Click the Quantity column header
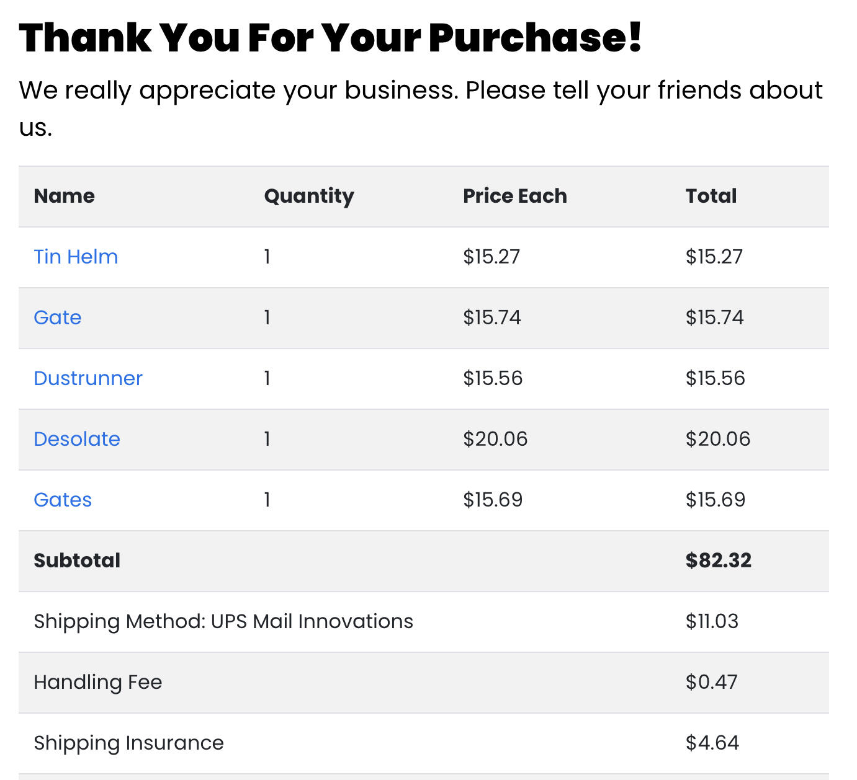The width and height of the screenshot is (857, 780). pyautogui.click(x=309, y=197)
